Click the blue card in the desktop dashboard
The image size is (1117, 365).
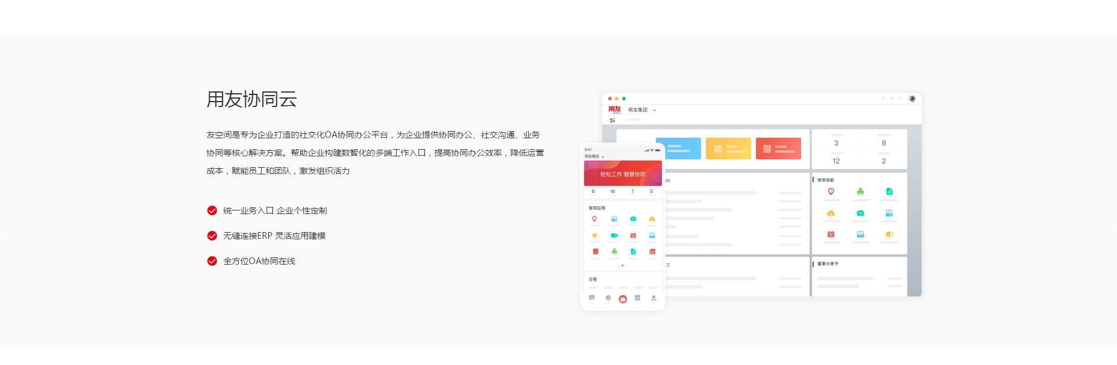click(678, 149)
